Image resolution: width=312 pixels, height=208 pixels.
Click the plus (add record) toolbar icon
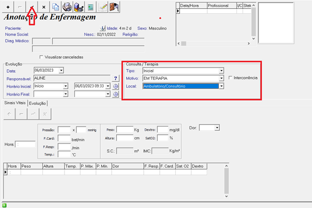[x=8, y=7]
